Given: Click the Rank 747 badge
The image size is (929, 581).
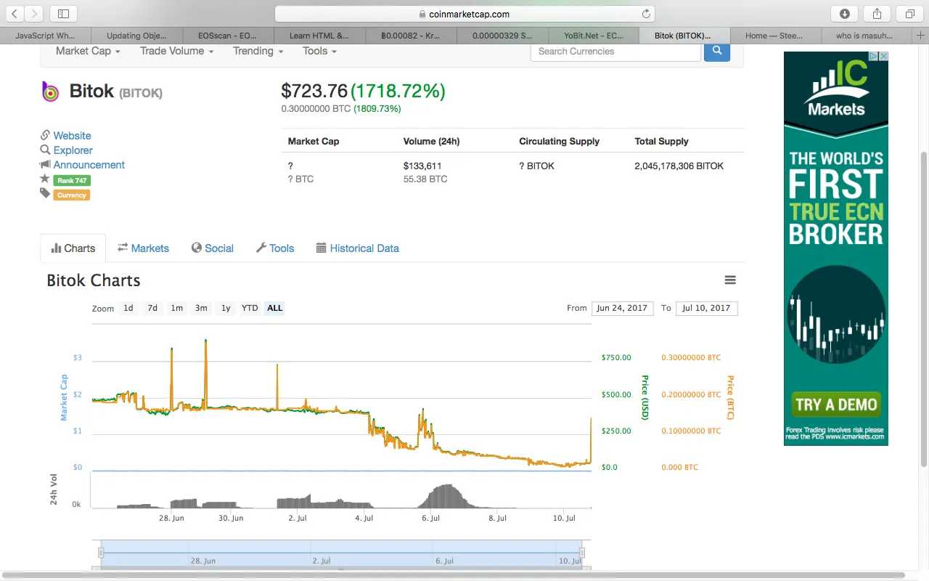Looking at the screenshot, I should (x=72, y=180).
